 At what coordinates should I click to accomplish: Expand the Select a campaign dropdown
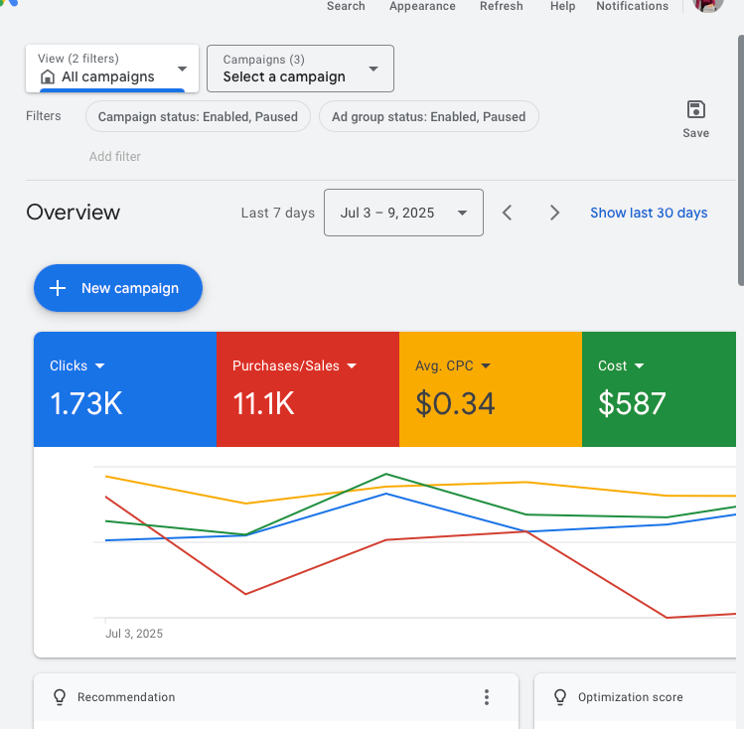pyautogui.click(x=373, y=69)
